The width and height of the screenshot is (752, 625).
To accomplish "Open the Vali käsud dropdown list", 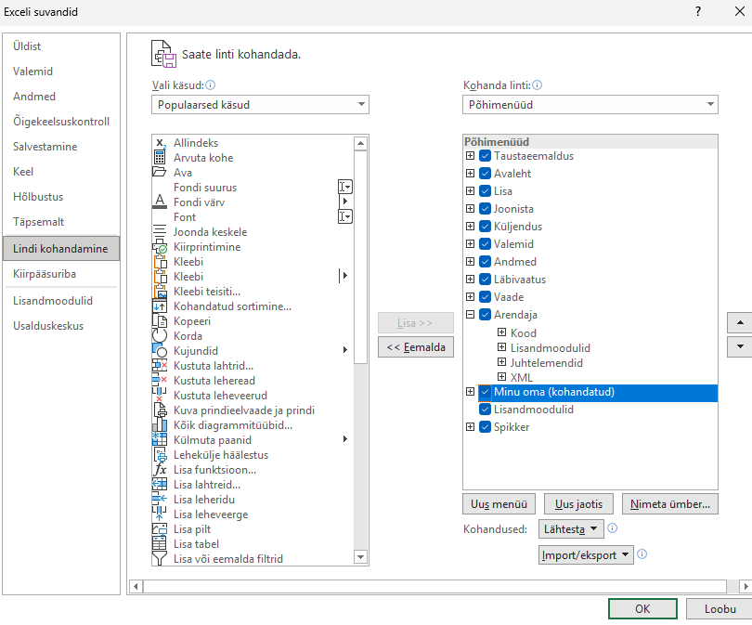I will pos(260,105).
